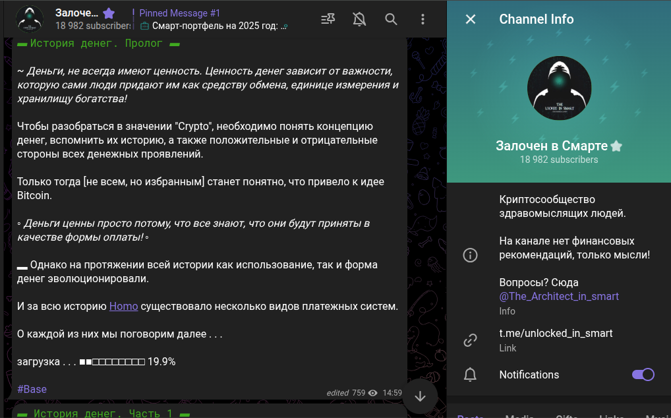Open the pinned messages list icon
Screen dimensions: 671x418
[x=328, y=19]
